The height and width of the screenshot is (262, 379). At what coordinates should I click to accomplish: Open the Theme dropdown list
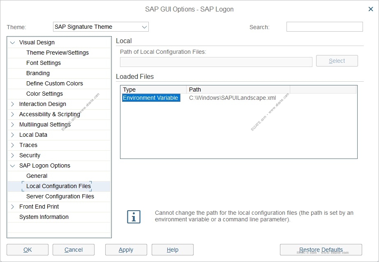tap(144, 27)
